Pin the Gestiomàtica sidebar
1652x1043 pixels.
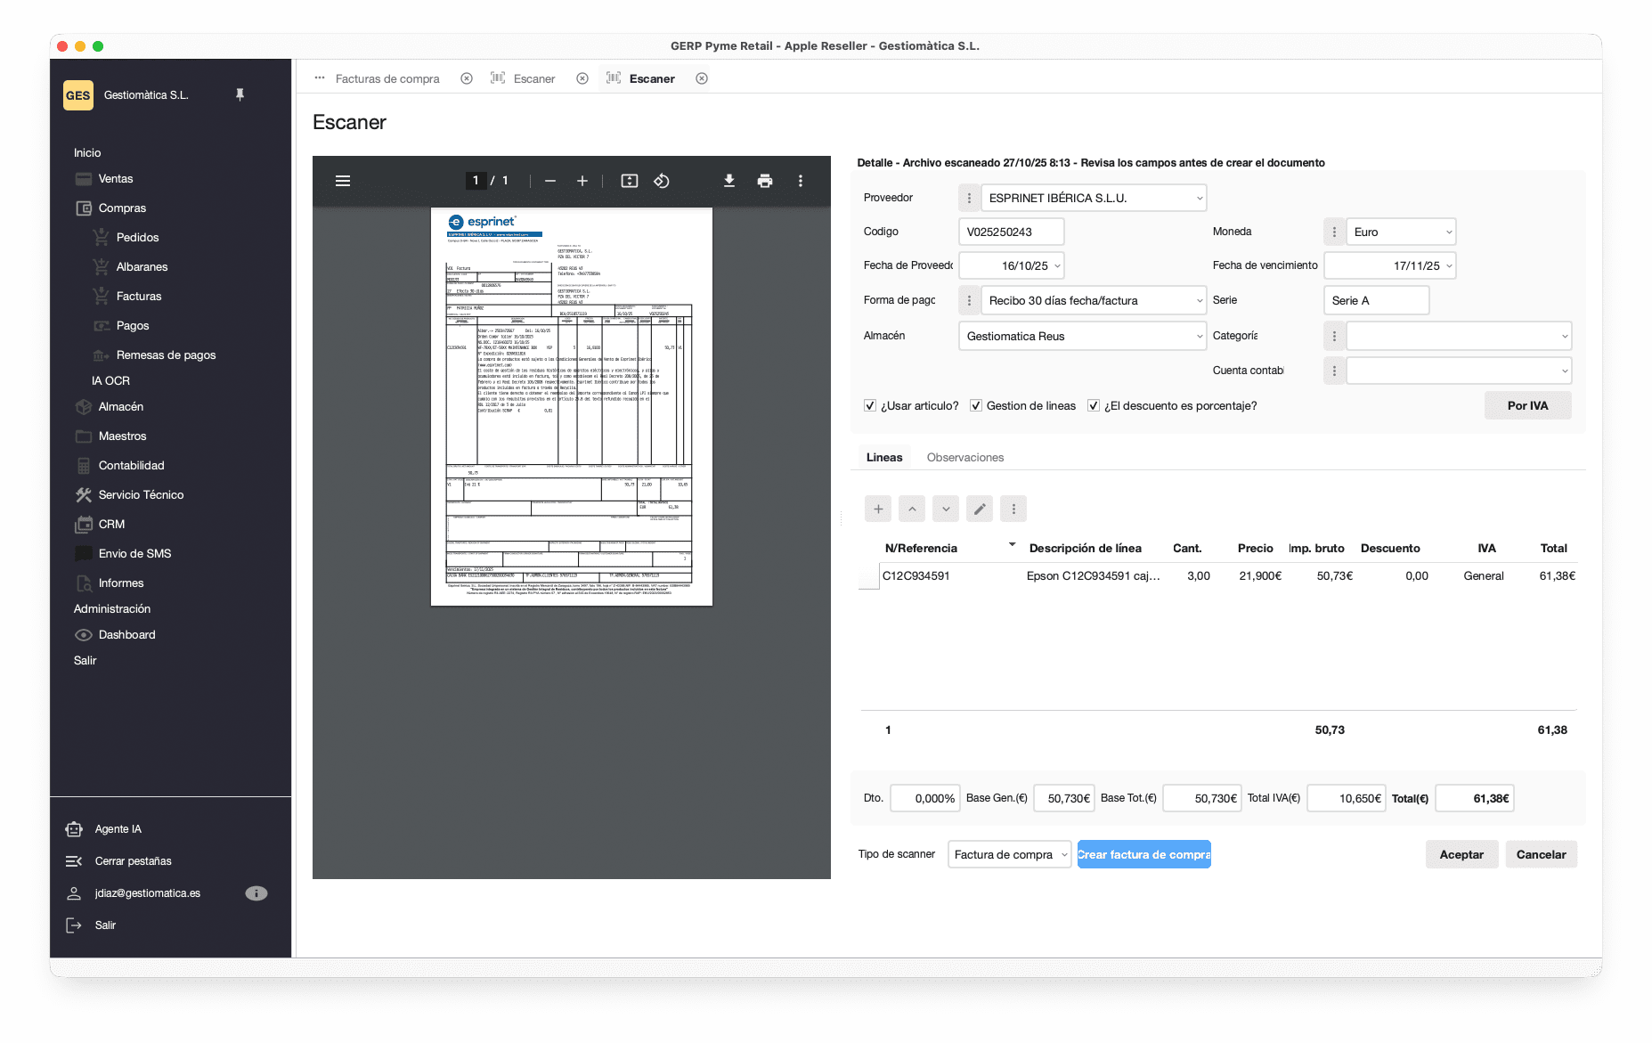click(x=240, y=94)
